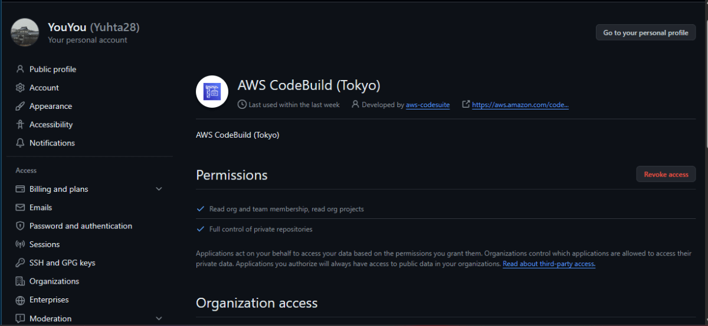
Task: Click the Notifications bell icon
Action: (20, 143)
